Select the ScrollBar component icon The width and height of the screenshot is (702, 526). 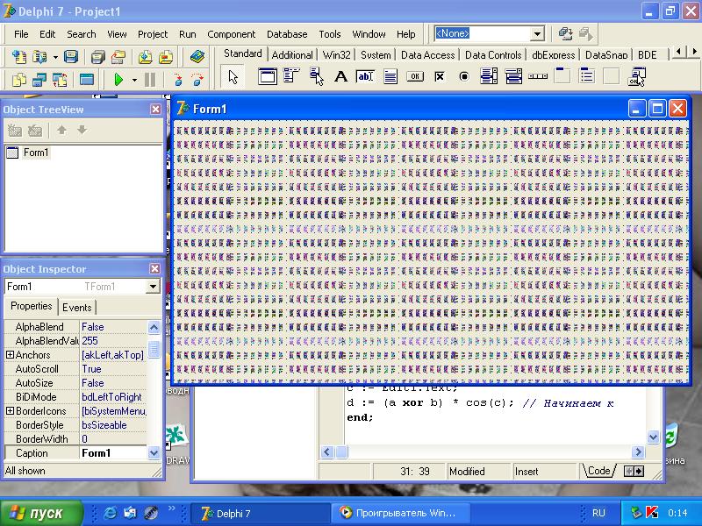coord(538,76)
